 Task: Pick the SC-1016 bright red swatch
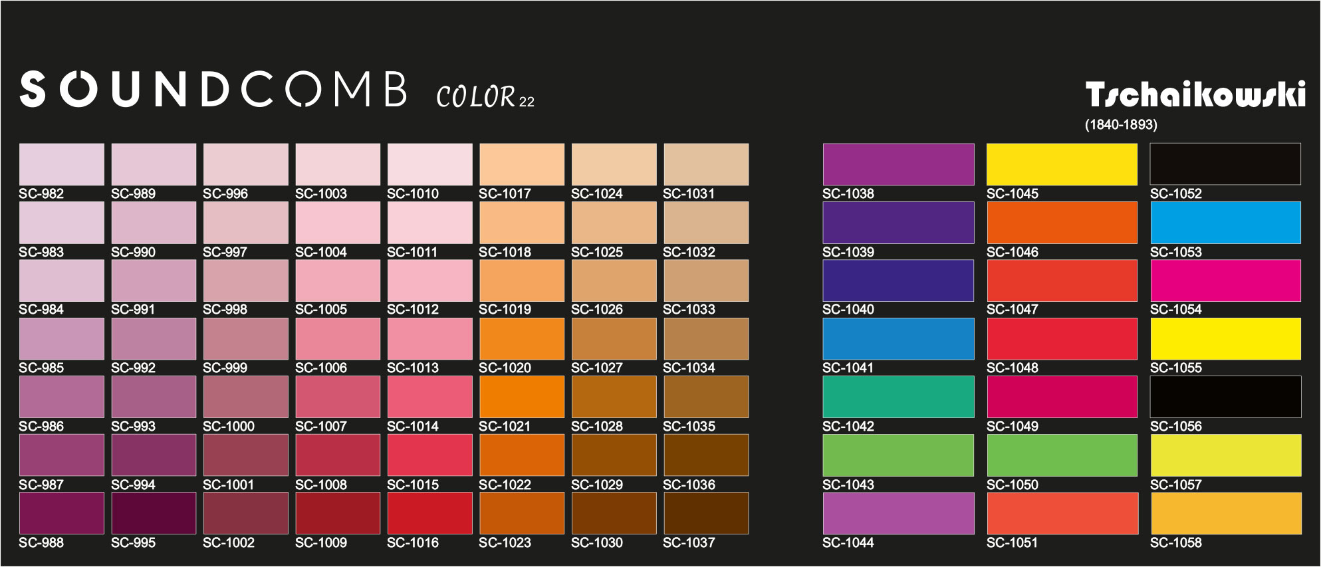(430, 513)
